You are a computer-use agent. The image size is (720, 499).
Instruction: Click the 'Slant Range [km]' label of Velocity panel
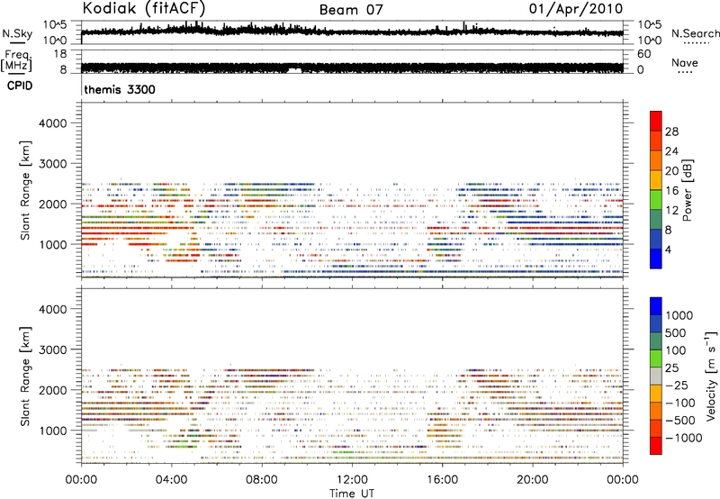coord(25,377)
